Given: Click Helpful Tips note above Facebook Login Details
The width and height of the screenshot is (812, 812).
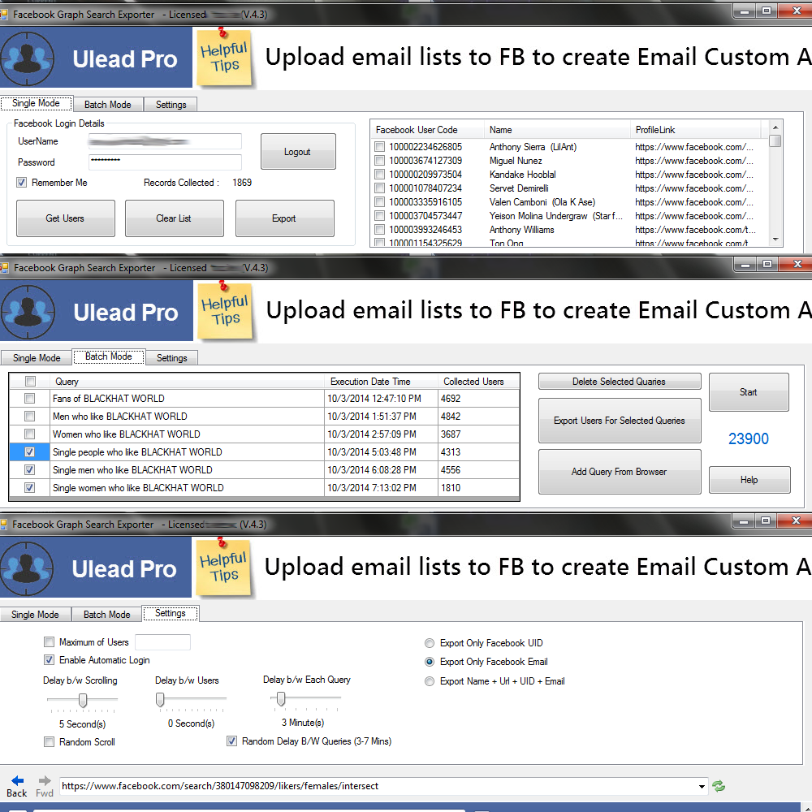Looking at the screenshot, I should tap(225, 57).
